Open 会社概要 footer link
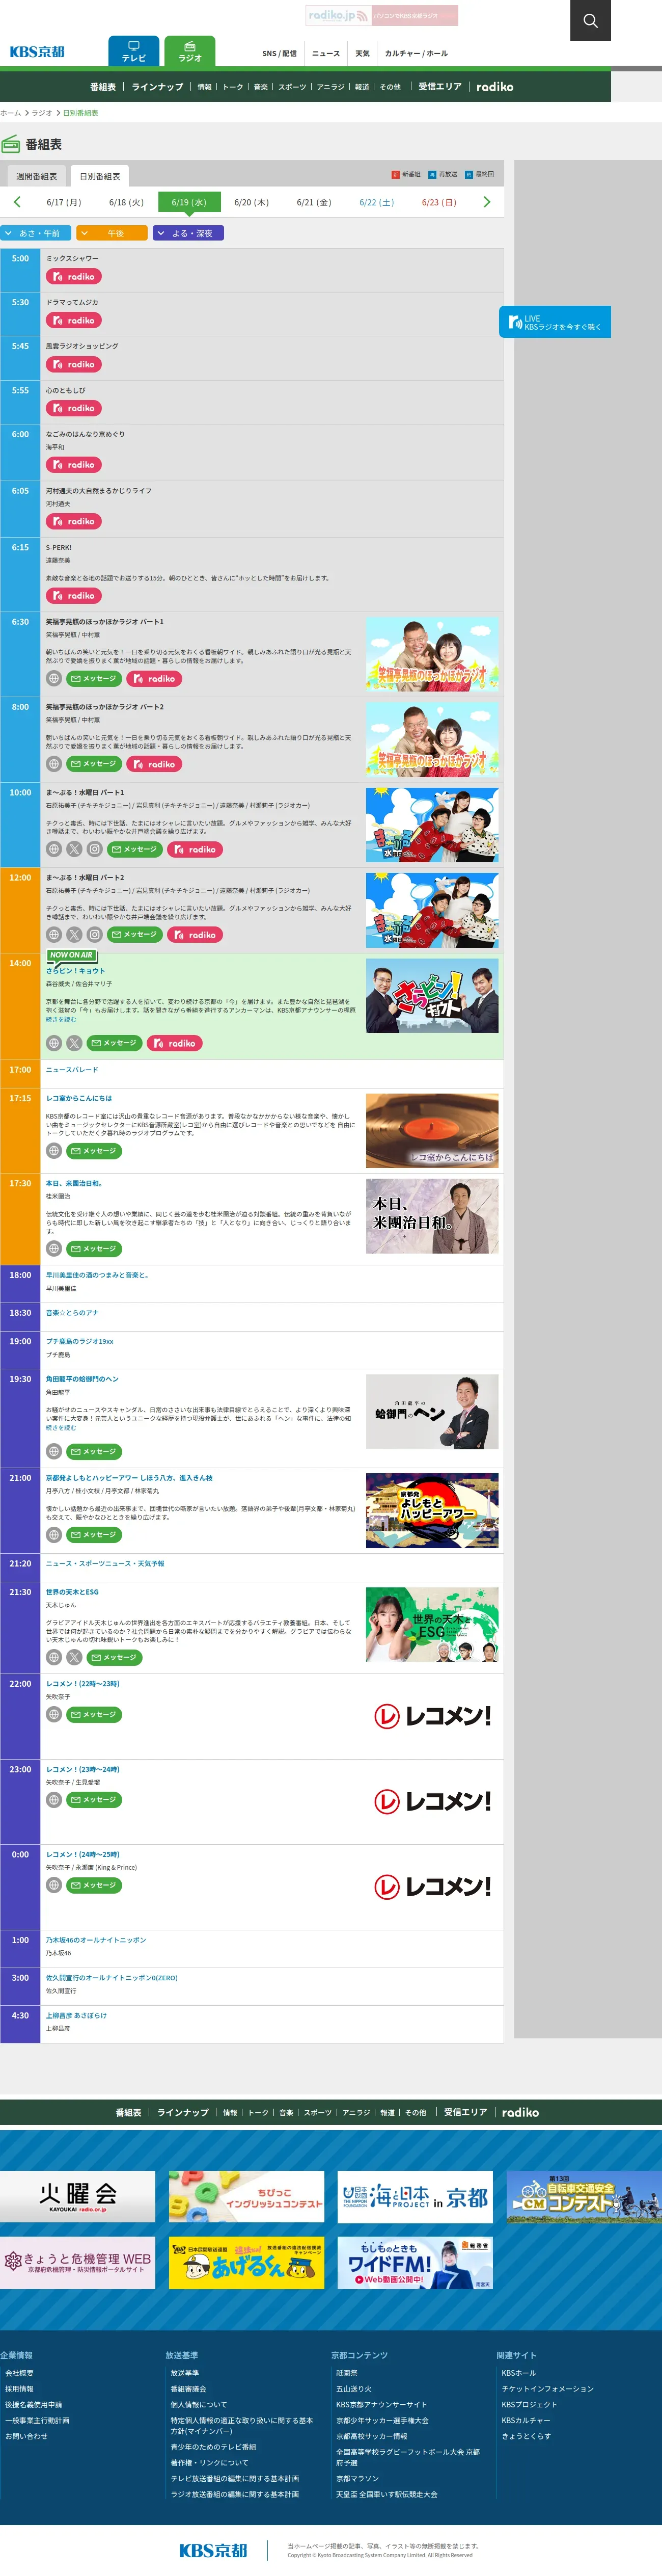Screen dimensions: 662x2576 click(19, 2373)
